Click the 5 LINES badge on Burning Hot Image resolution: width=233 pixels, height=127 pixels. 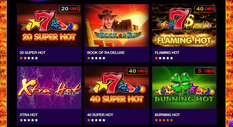[x=205, y=71]
